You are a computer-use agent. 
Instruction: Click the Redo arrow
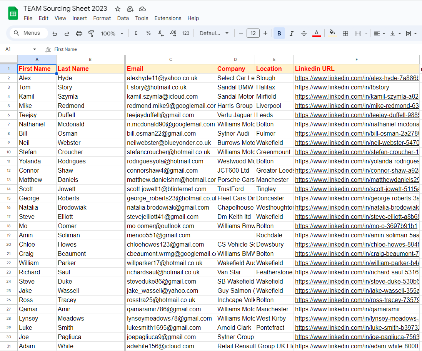[67, 34]
